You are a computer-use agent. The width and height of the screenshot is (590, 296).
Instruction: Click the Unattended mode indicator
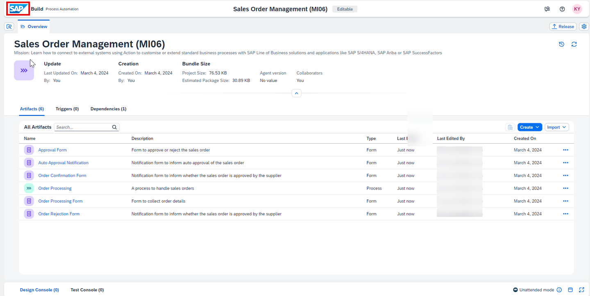coord(533,290)
